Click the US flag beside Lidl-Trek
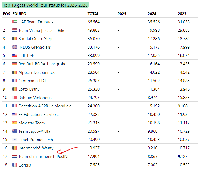The height and width of the screenshot is (169, 198). tap(15, 56)
